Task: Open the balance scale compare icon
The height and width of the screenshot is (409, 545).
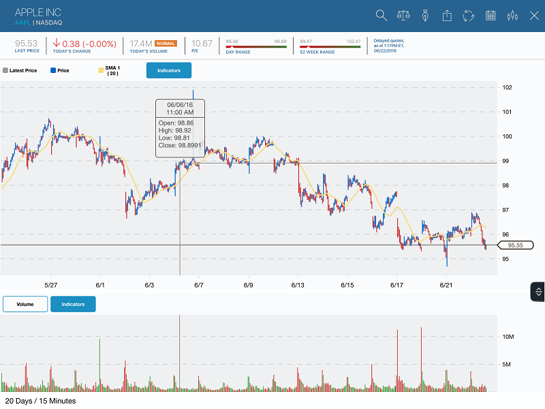Action: point(403,16)
